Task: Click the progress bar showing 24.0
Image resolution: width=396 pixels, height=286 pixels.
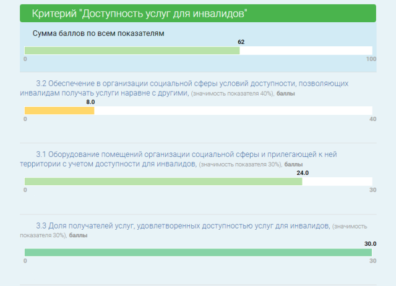Action: pos(198,182)
